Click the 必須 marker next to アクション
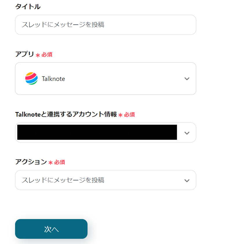This screenshot has height=244, width=231. coord(60,162)
